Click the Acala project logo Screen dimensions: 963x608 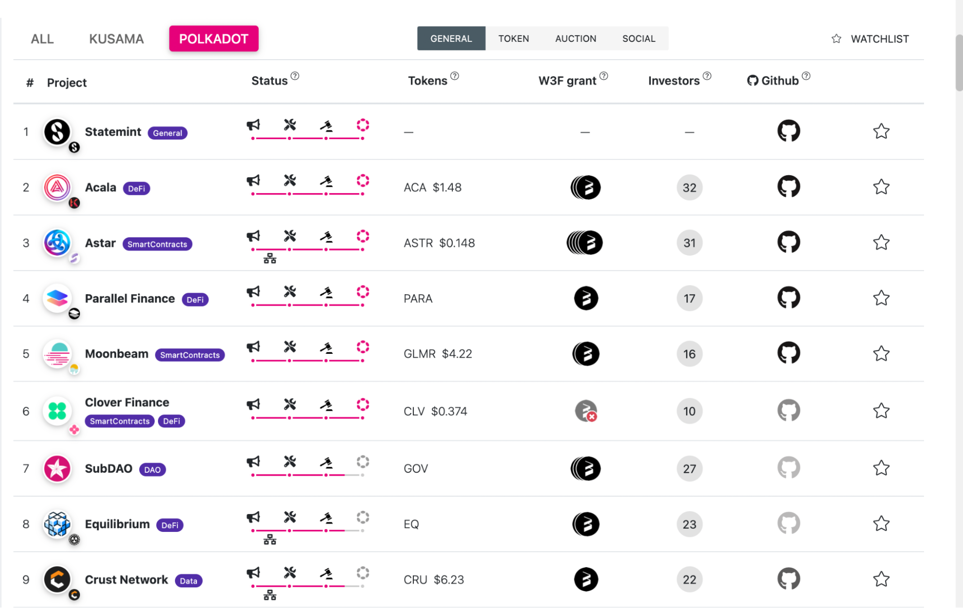[57, 187]
